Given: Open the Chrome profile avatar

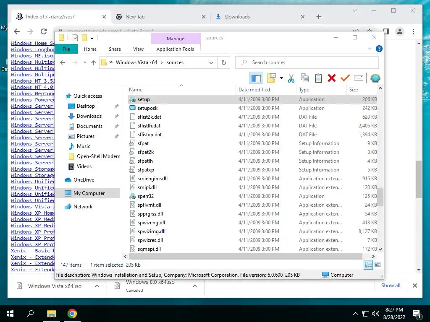Looking at the screenshot, I should pyautogui.click(x=400, y=31).
